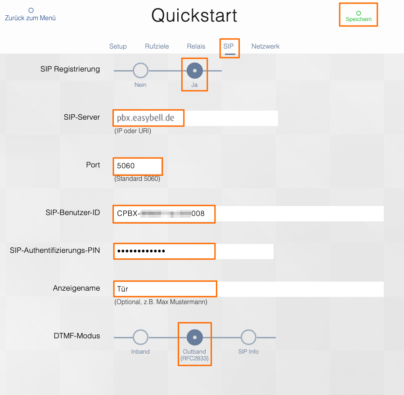Click into the Port field showing 5060
This screenshot has width=404, height=395.
[138, 166]
